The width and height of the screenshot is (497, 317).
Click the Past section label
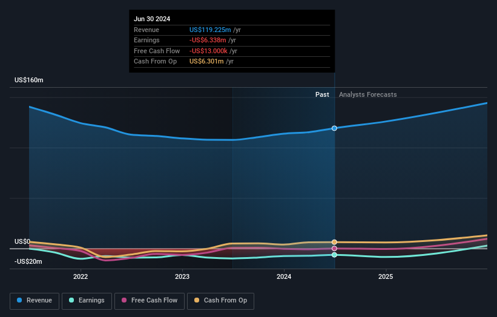point(322,94)
